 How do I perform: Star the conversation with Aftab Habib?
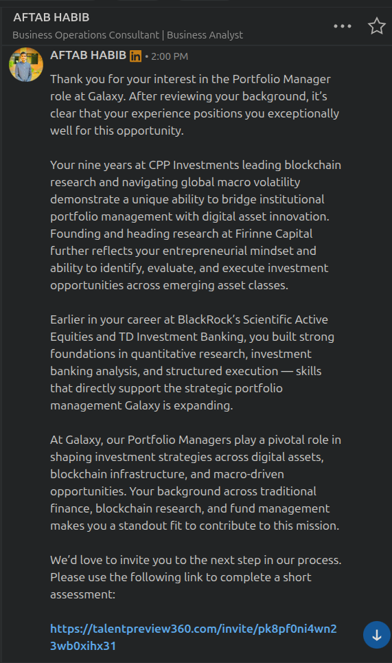point(376,26)
